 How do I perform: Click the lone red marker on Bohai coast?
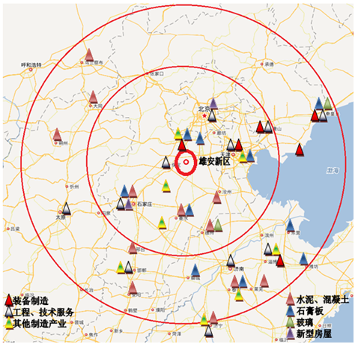(300, 150)
